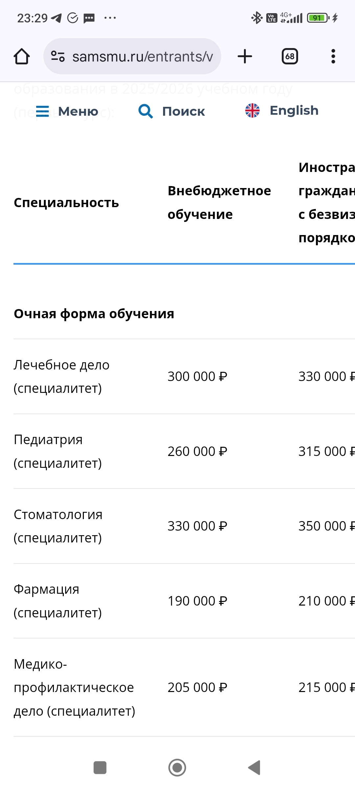The height and width of the screenshot is (789, 355).
Task: Tap the browser home icon
Action: pyautogui.click(x=22, y=56)
